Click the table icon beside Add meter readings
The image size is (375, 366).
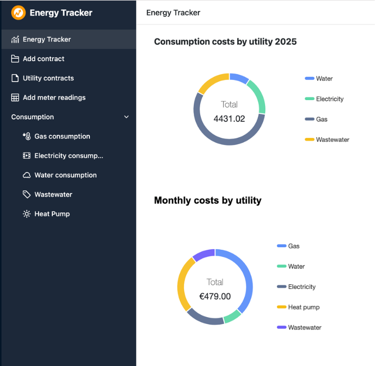[15, 98]
